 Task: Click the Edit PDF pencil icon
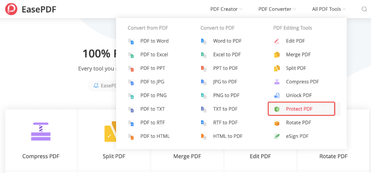coord(277,41)
